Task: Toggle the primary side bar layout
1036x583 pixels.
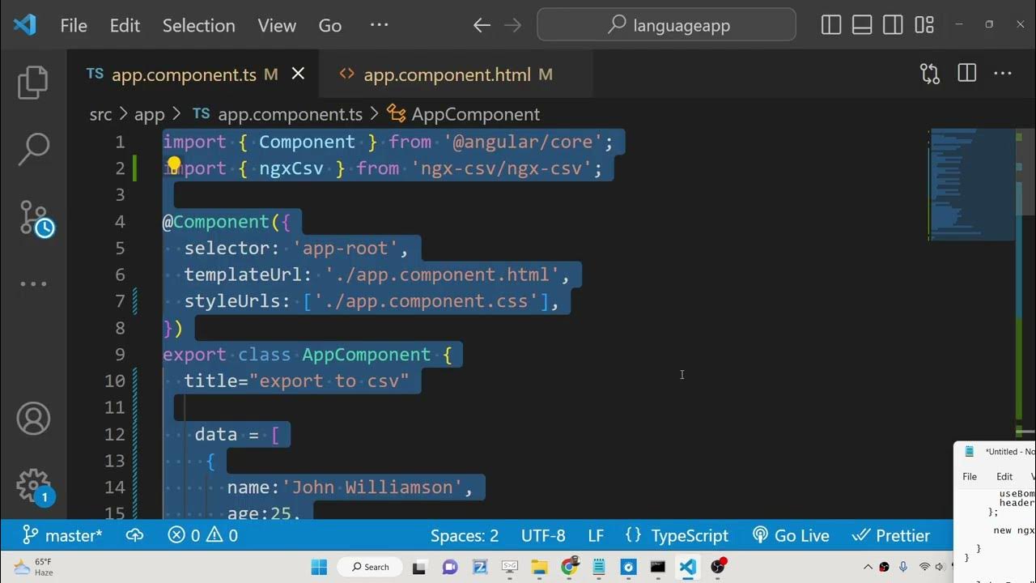Action: click(831, 25)
